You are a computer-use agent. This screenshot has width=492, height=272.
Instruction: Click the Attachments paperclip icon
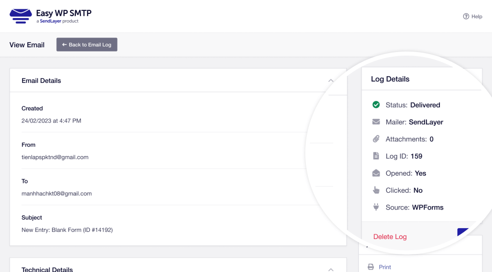pyautogui.click(x=376, y=139)
